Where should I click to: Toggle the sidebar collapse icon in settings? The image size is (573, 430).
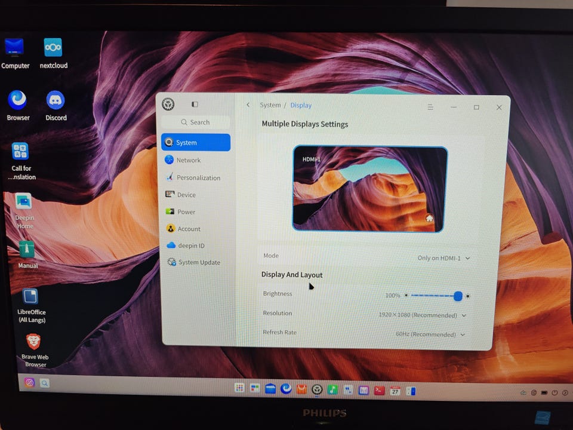pyautogui.click(x=195, y=105)
